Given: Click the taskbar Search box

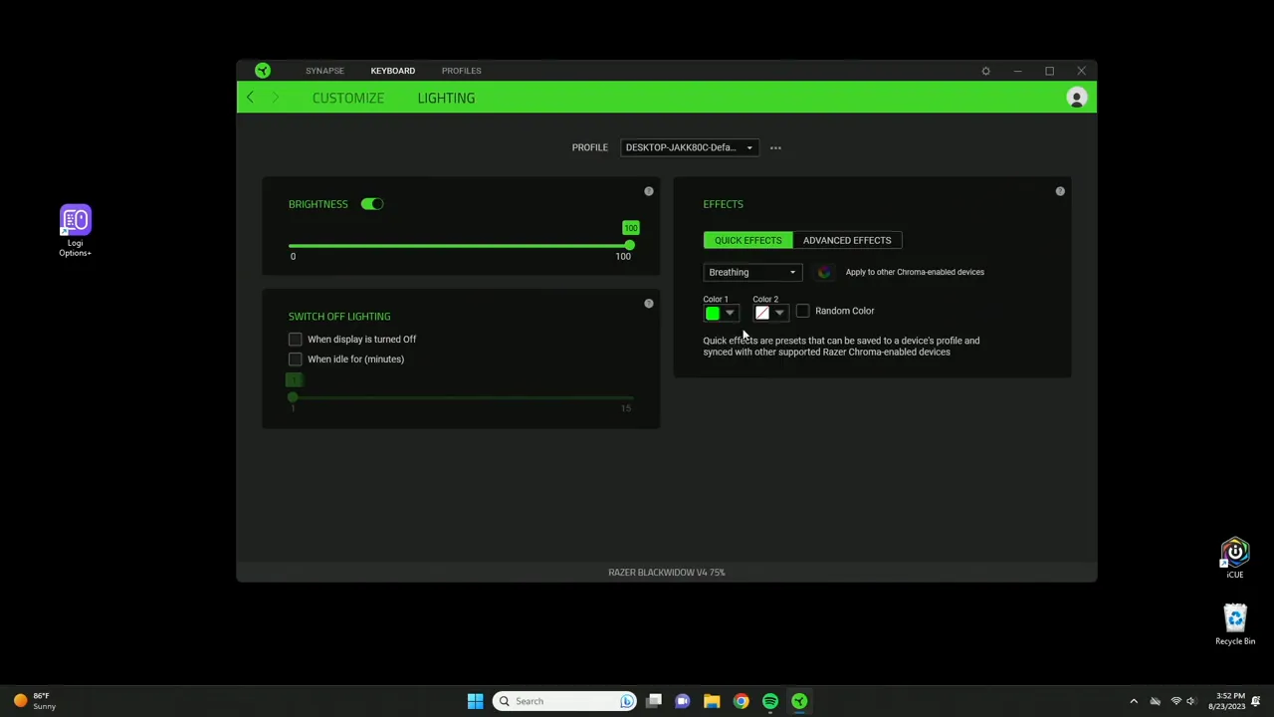Looking at the screenshot, I should 564,701.
